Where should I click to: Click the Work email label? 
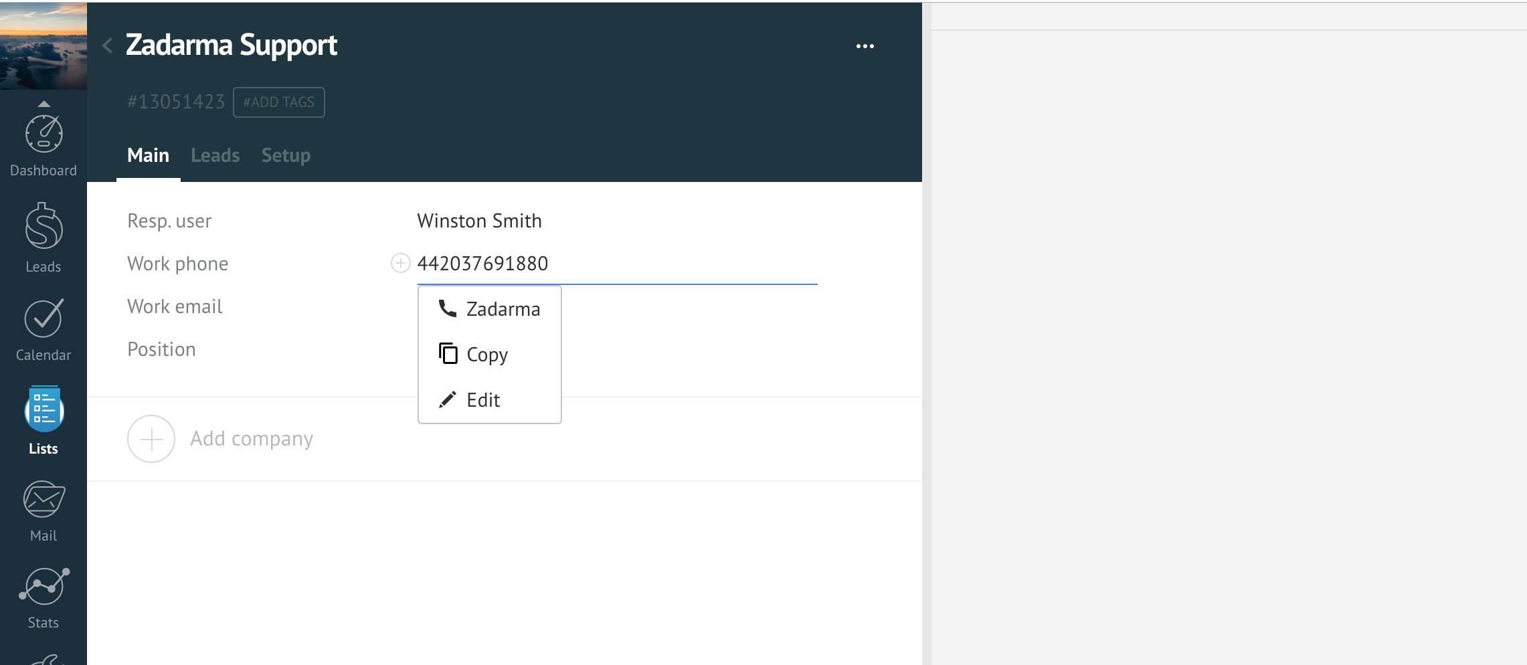tap(175, 306)
